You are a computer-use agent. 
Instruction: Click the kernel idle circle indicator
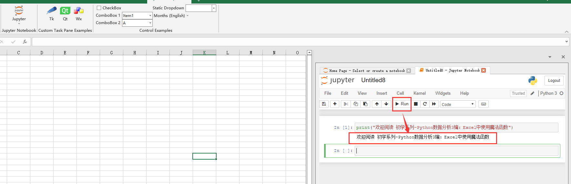(561, 93)
